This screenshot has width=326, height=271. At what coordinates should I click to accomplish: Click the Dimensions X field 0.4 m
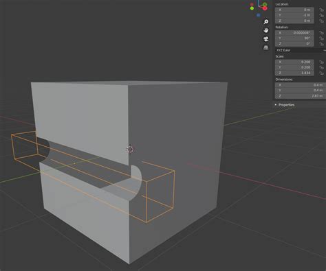pos(301,85)
